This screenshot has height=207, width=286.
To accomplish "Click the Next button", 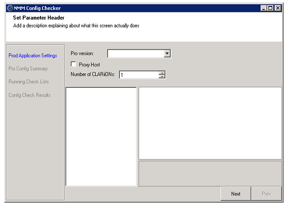I will [236, 194].
